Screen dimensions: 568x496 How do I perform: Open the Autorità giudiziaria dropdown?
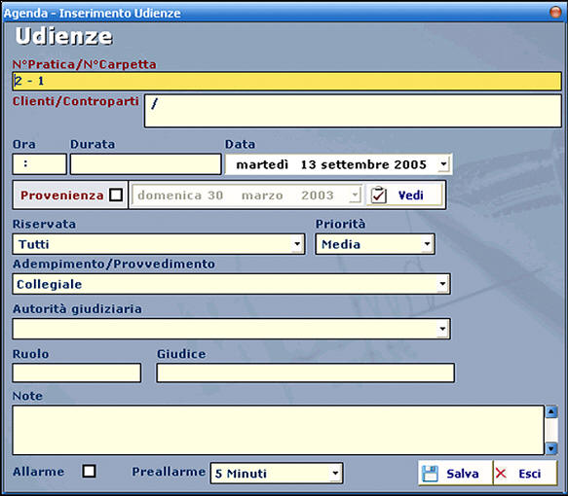[442, 329]
